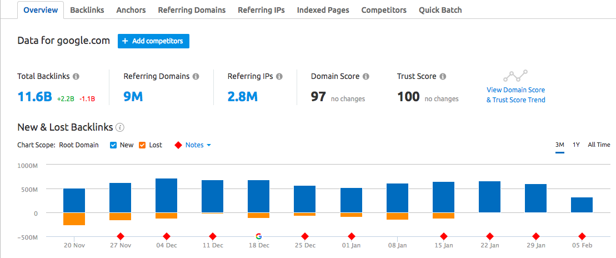
Task: Click the Domain Score info icon
Action: 365,76
